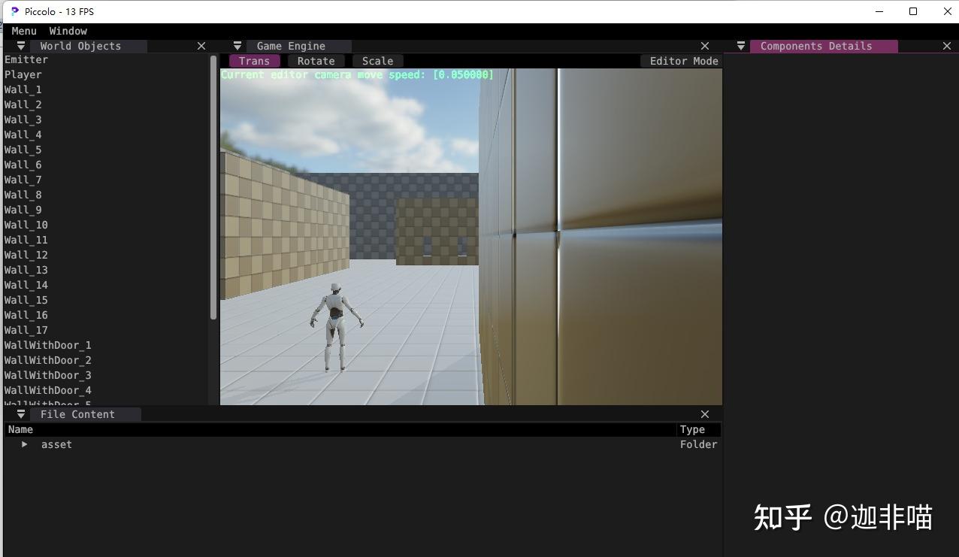Close the Game Engine panel
959x557 pixels.
[705, 46]
